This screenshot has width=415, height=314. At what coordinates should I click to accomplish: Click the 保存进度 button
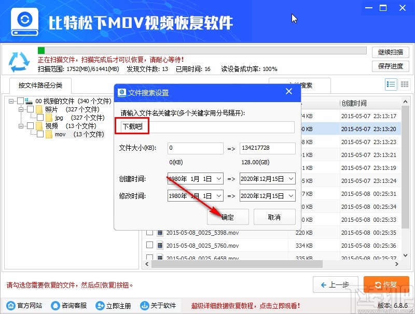[x=391, y=66]
